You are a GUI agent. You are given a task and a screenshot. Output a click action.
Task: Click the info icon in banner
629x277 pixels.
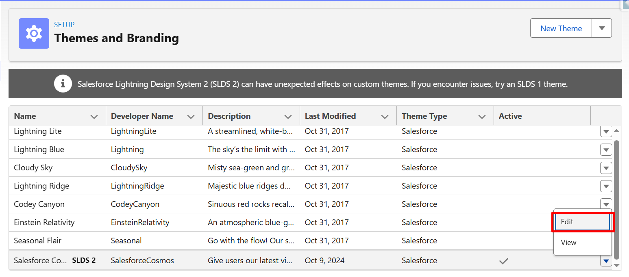tap(63, 84)
